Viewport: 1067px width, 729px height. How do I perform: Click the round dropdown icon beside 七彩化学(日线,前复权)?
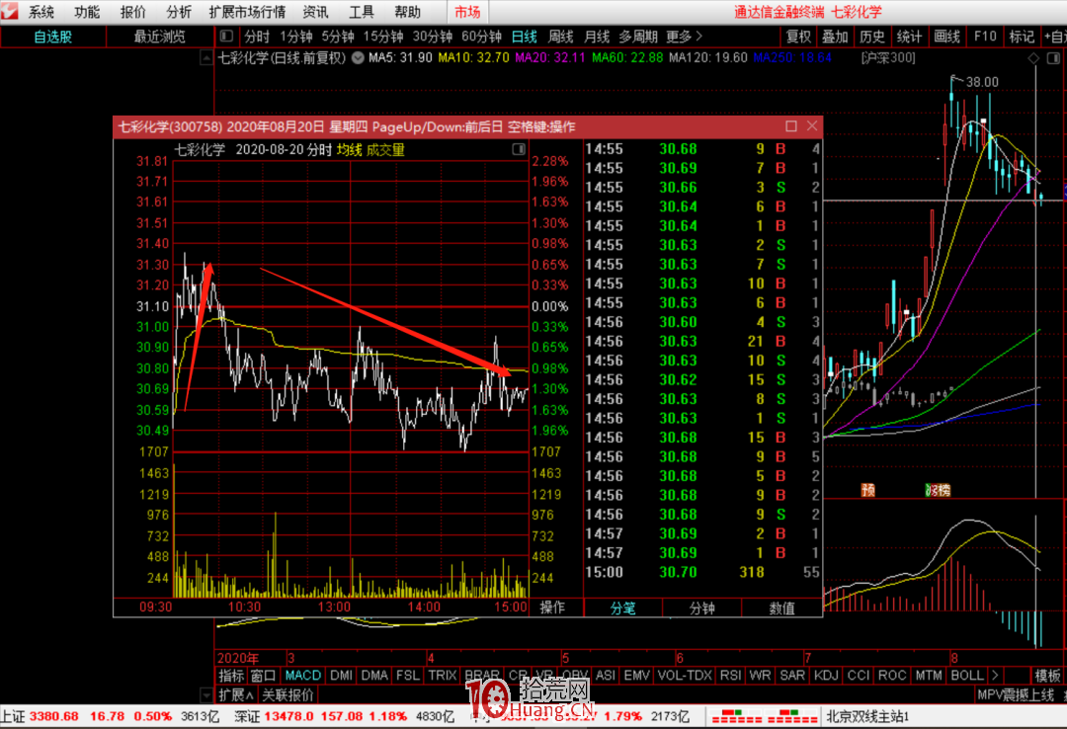coord(358,58)
